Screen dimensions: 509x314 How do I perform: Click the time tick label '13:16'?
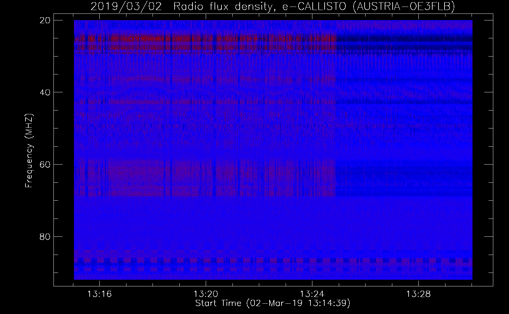pyautogui.click(x=99, y=294)
